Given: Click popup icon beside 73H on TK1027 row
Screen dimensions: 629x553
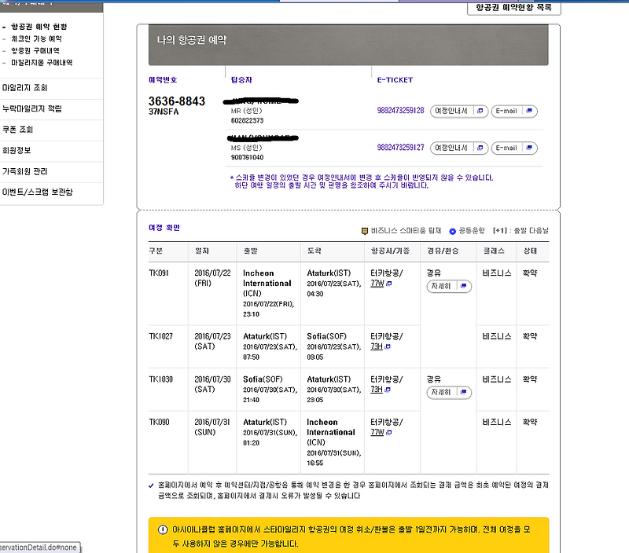Looking at the screenshot, I should point(388,346).
